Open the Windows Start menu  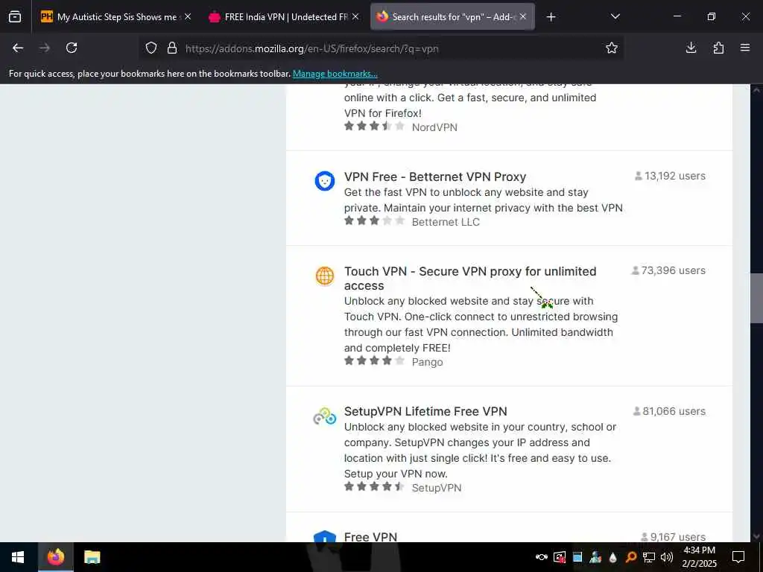tap(18, 557)
